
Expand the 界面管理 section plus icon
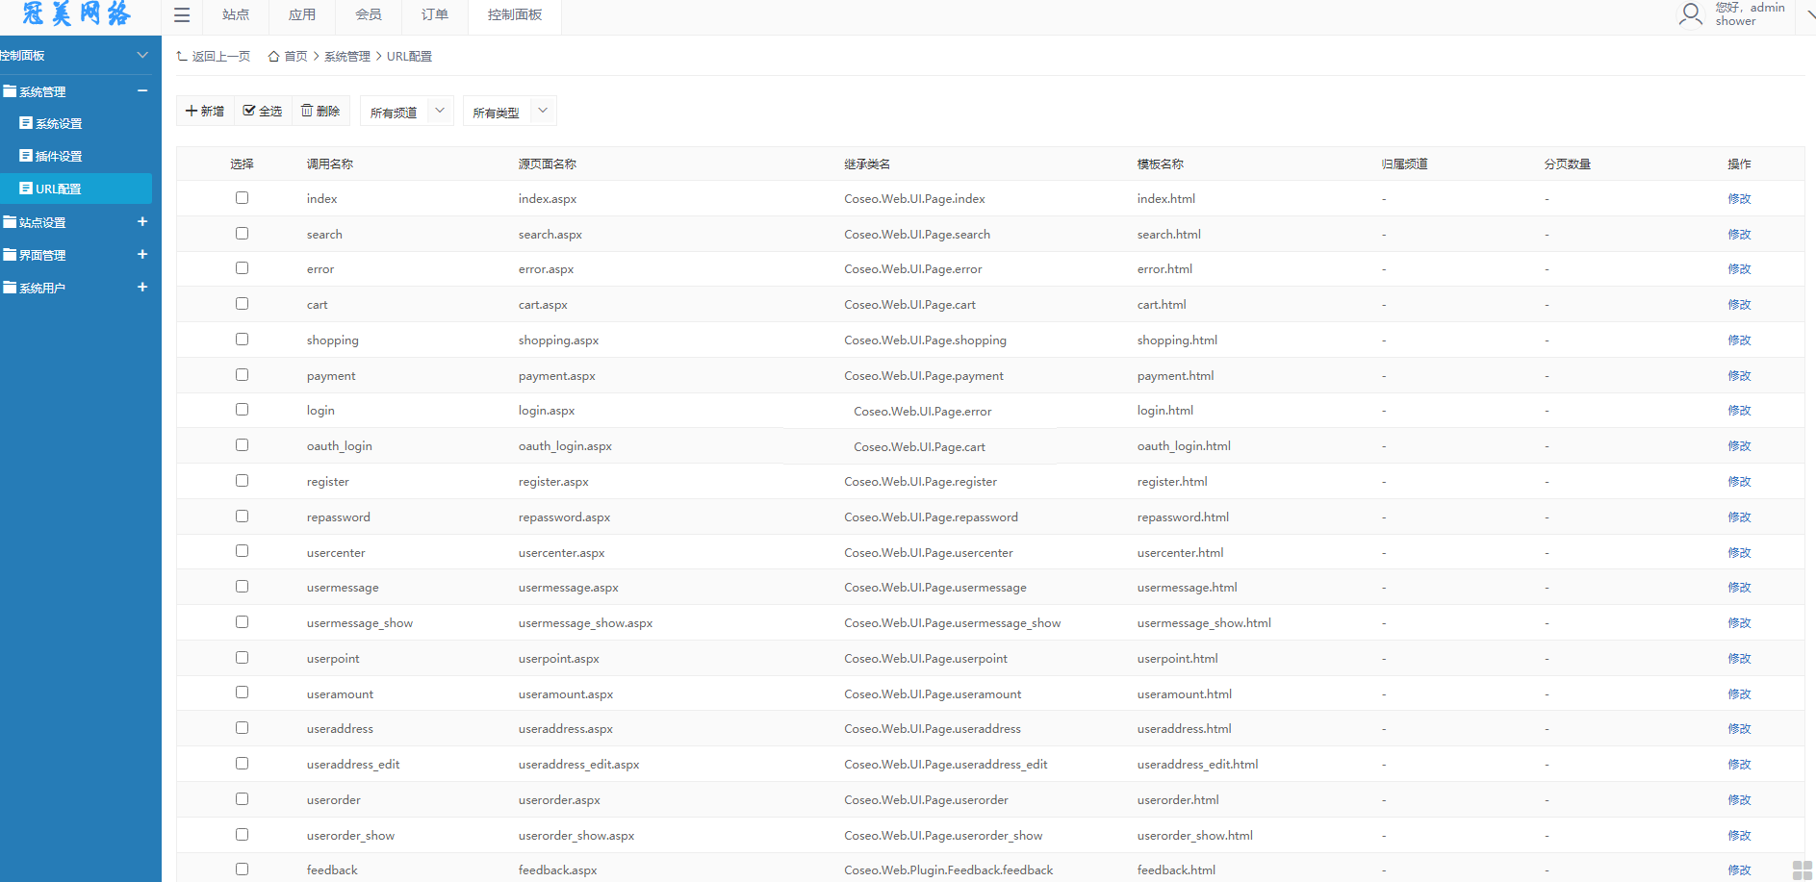(142, 255)
